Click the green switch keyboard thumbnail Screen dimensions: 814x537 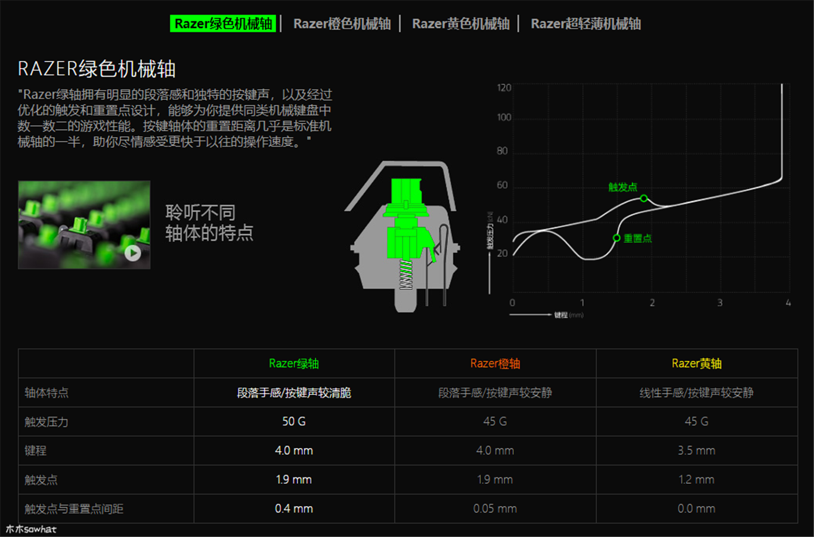coord(84,225)
